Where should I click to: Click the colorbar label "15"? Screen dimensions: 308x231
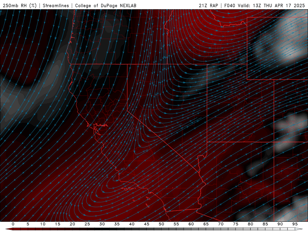point(57,224)
